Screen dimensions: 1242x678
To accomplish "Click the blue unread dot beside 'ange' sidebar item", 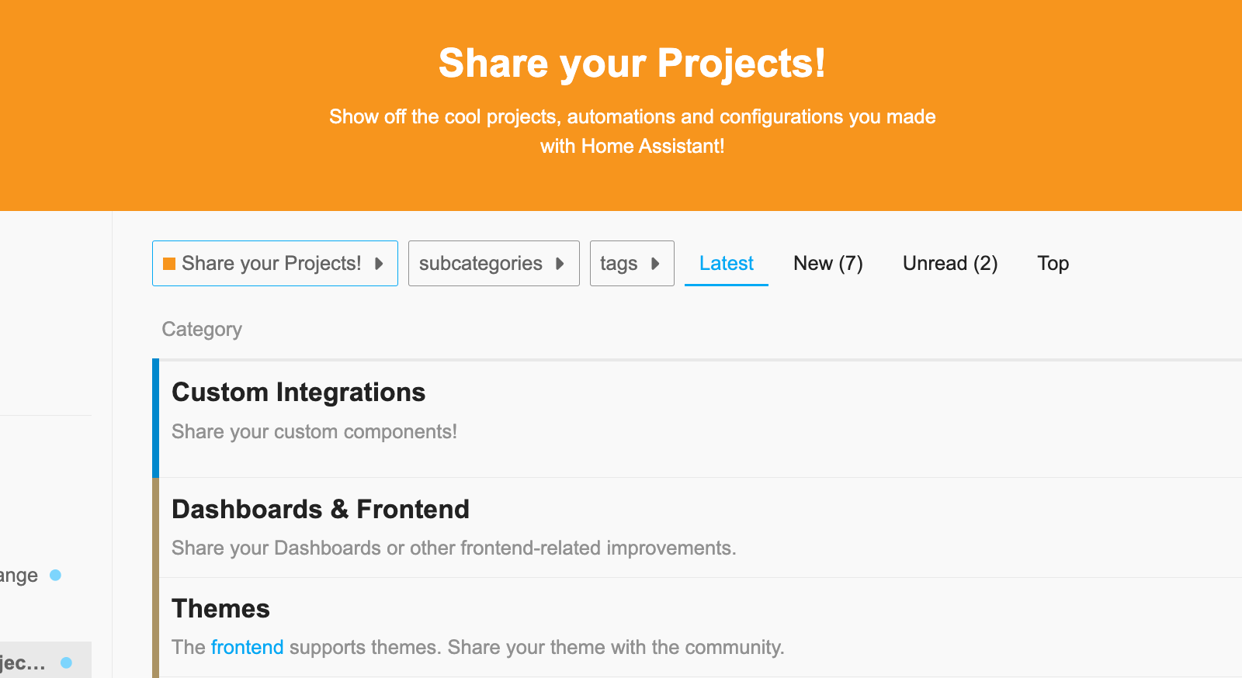I will point(55,575).
